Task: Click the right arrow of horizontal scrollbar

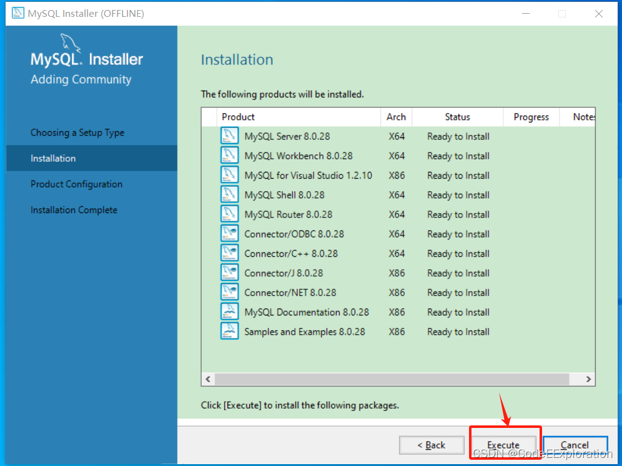Action: click(x=588, y=379)
